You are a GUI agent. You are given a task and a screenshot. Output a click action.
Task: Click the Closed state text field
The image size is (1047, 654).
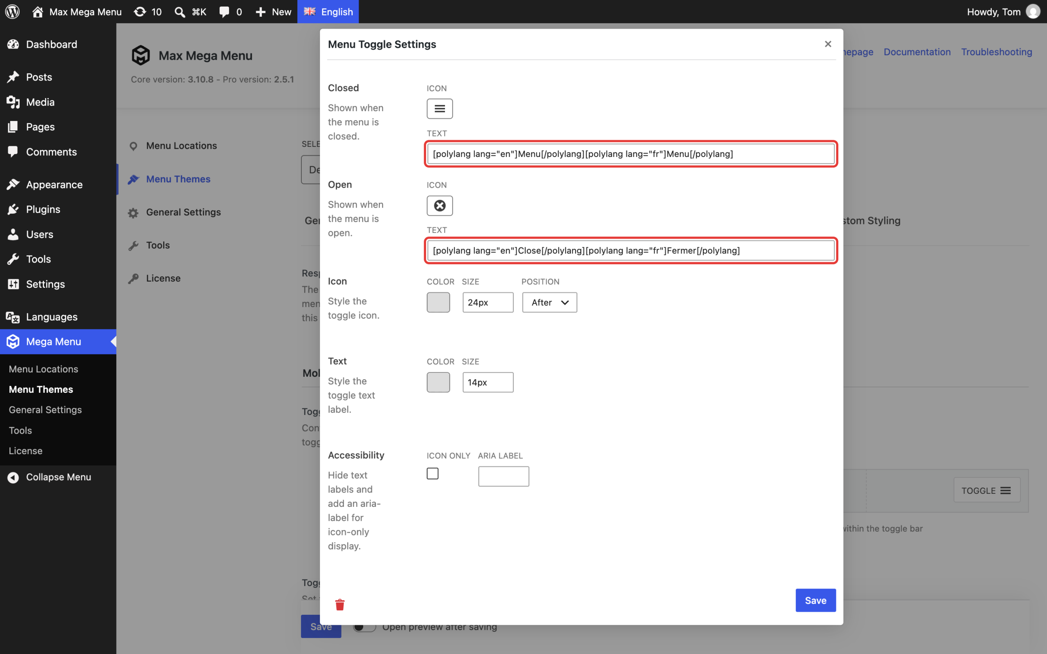tap(631, 154)
